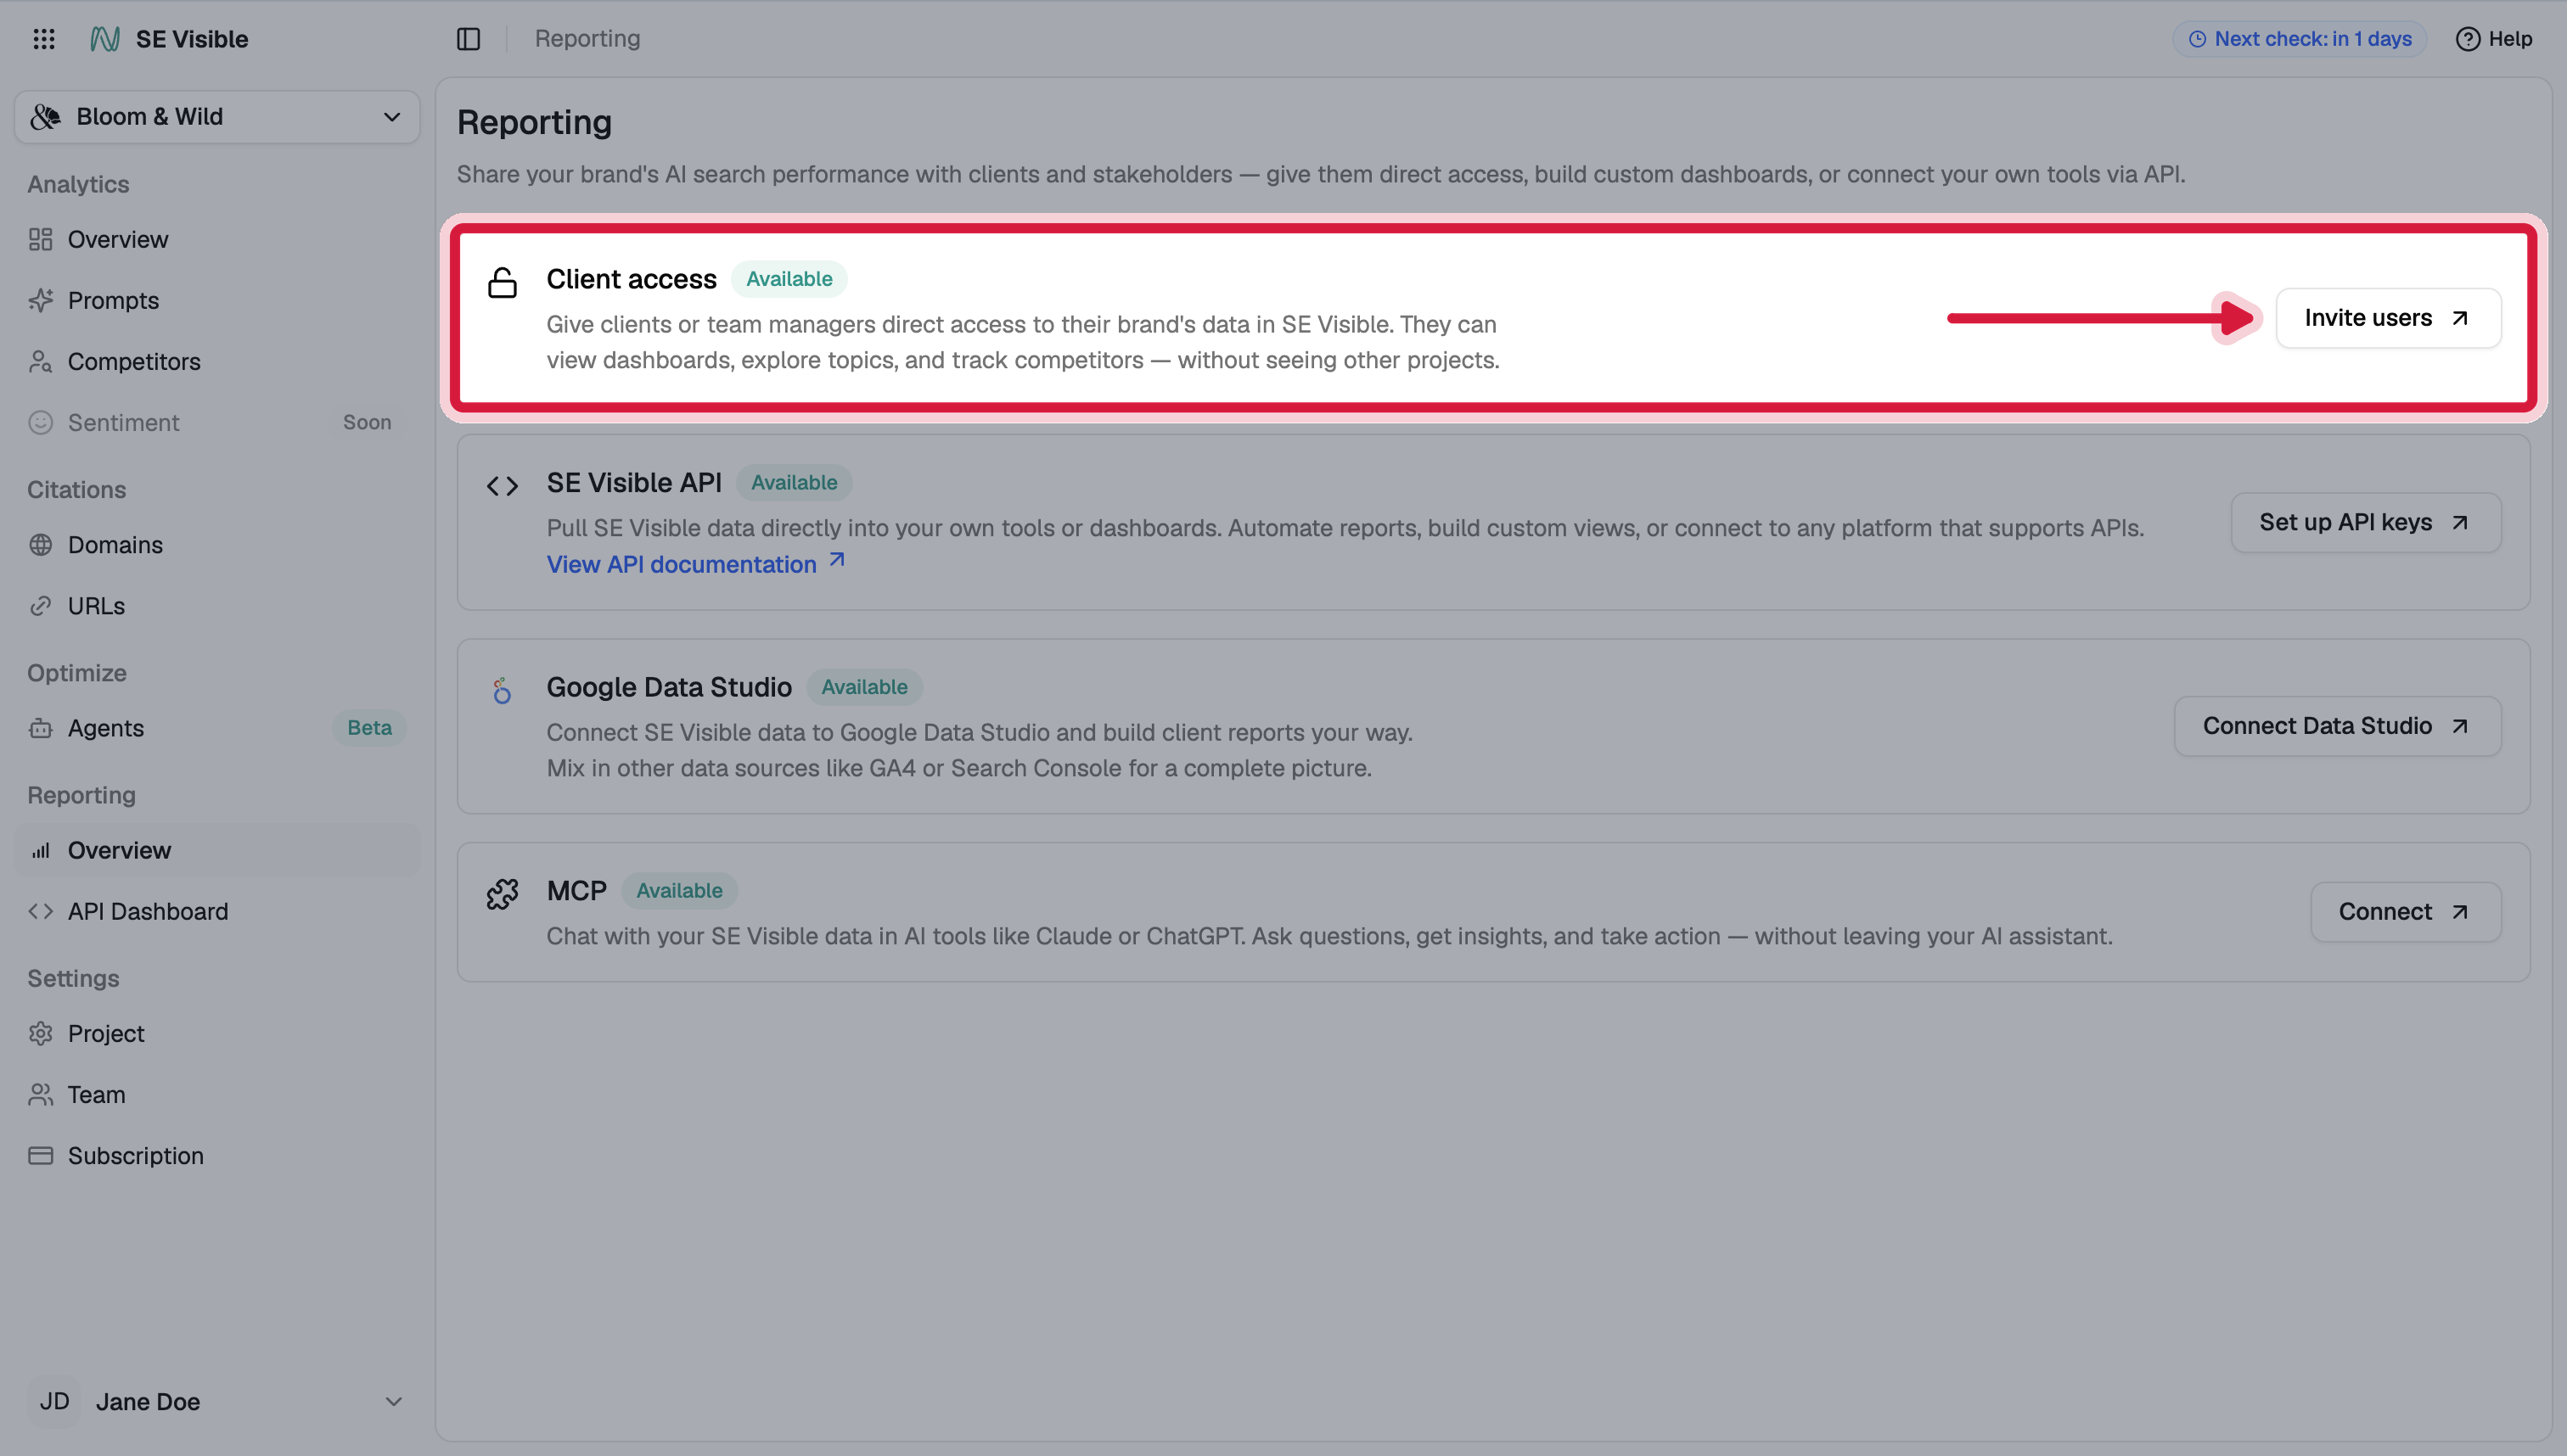Click the SE Visible logo icon
The height and width of the screenshot is (1456, 2567).
[105, 39]
